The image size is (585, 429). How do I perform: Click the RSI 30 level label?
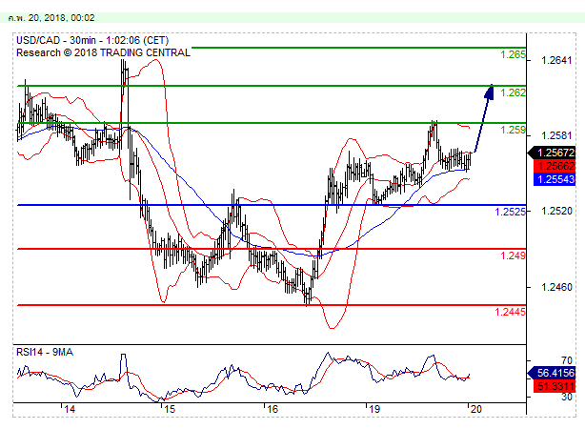(567, 397)
